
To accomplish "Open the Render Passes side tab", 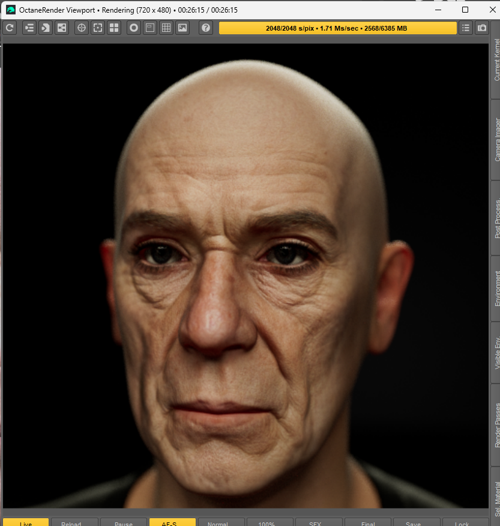I will coord(496,425).
